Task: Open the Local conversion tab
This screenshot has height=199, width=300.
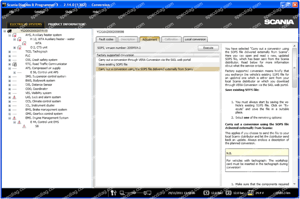Action: tap(195, 39)
